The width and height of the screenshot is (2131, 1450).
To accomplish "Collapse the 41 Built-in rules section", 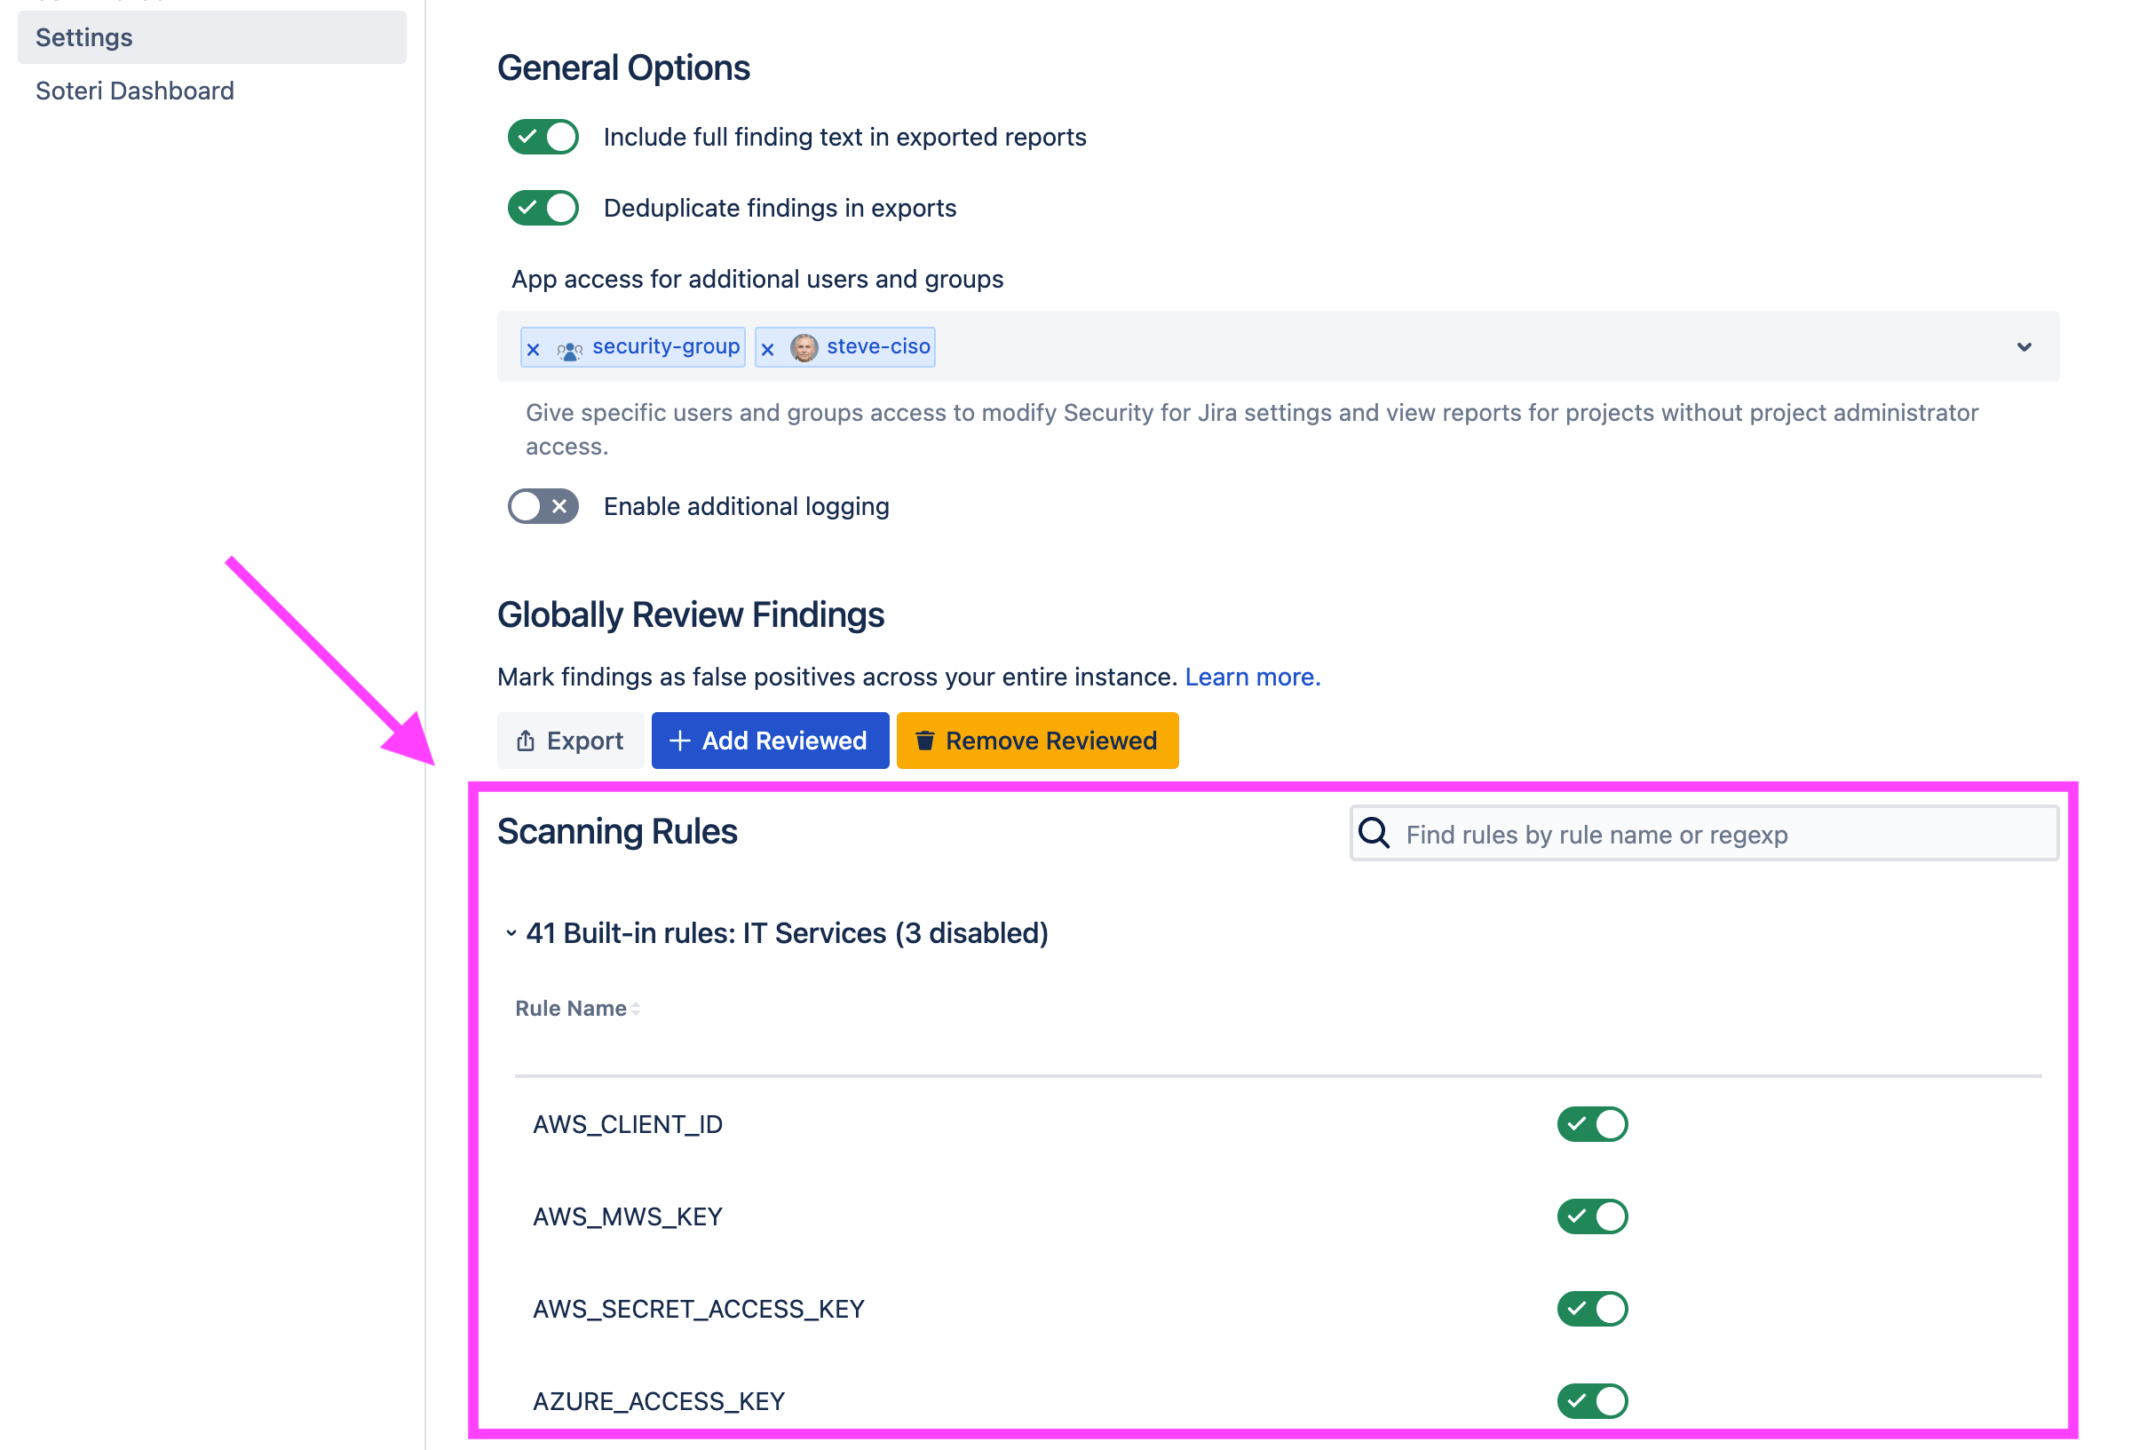I will (x=511, y=932).
